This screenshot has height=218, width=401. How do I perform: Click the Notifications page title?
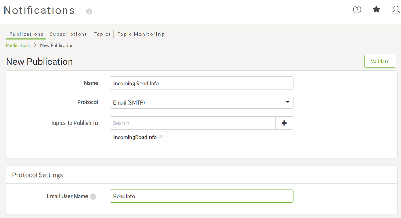click(39, 10)
